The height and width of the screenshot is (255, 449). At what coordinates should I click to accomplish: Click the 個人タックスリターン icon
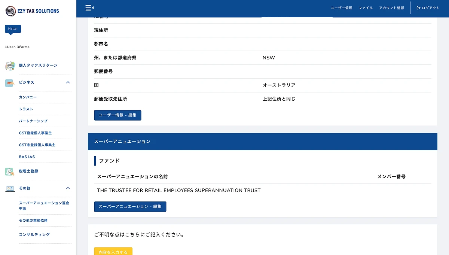(x=10, y=66)
